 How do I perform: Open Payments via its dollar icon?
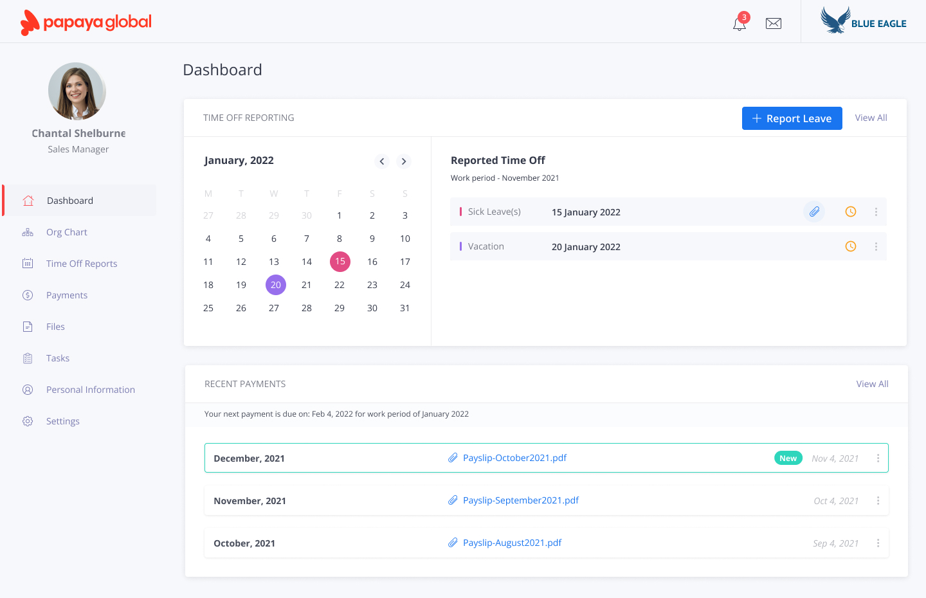(28, 294)
